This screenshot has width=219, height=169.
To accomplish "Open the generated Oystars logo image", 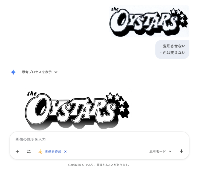I will point(77,109).
